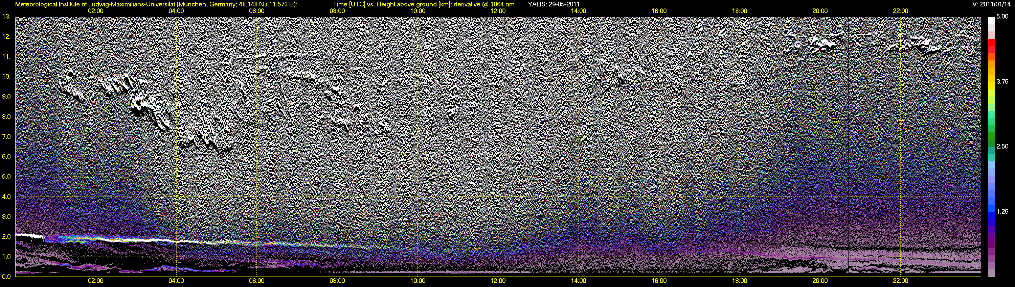This screenshot has width=1015, height=287.
Task: Click the 18:00 label on top axis
Action: 739,11
